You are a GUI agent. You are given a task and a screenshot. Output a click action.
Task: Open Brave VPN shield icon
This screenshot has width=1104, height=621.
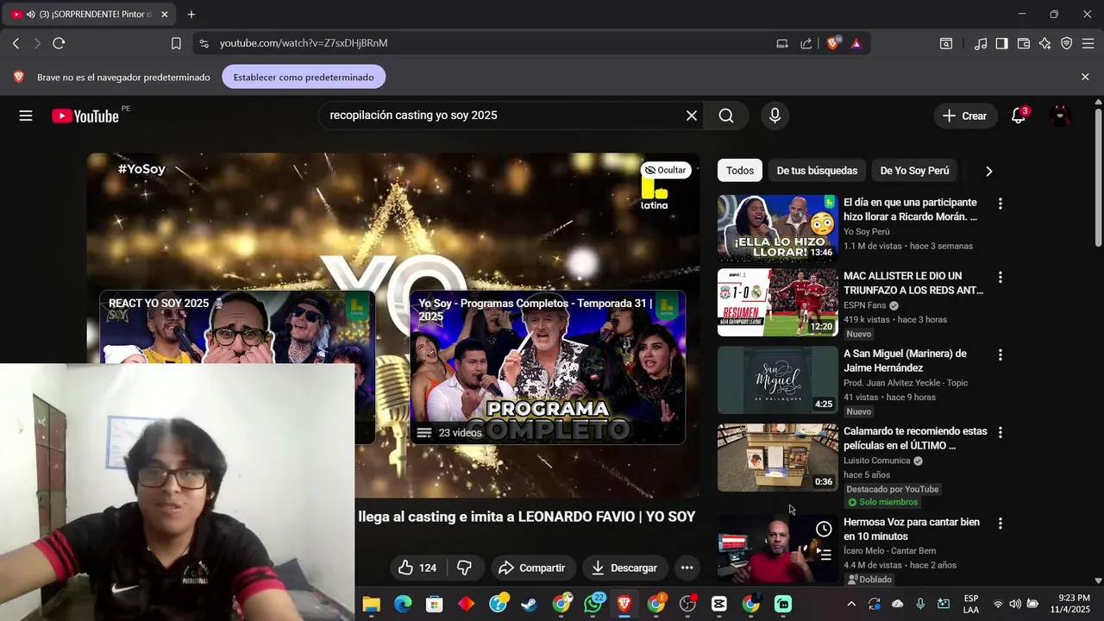(x=1067, y=43)
